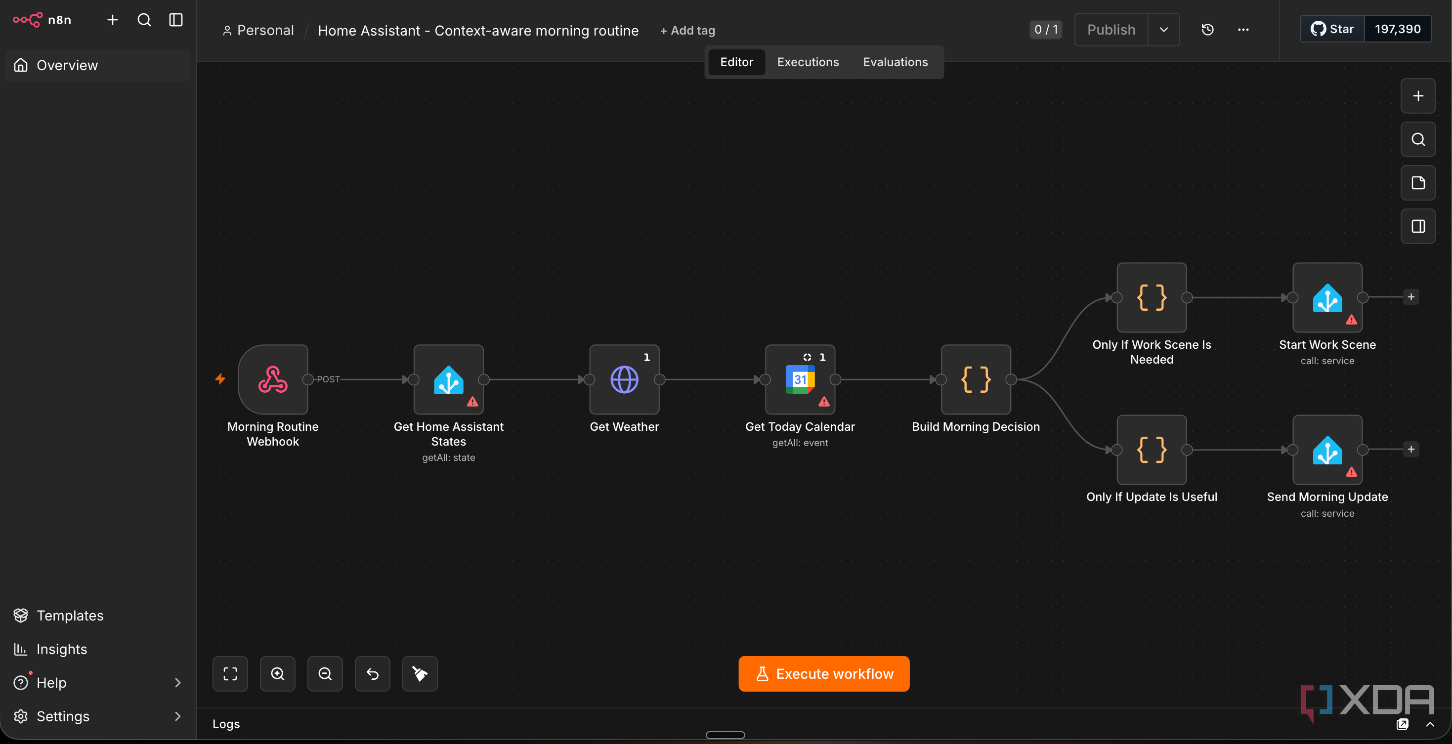This screenshot has width=1452, height=744.
Task: Switch to the Evaluations tab
Action: (895, 62)
